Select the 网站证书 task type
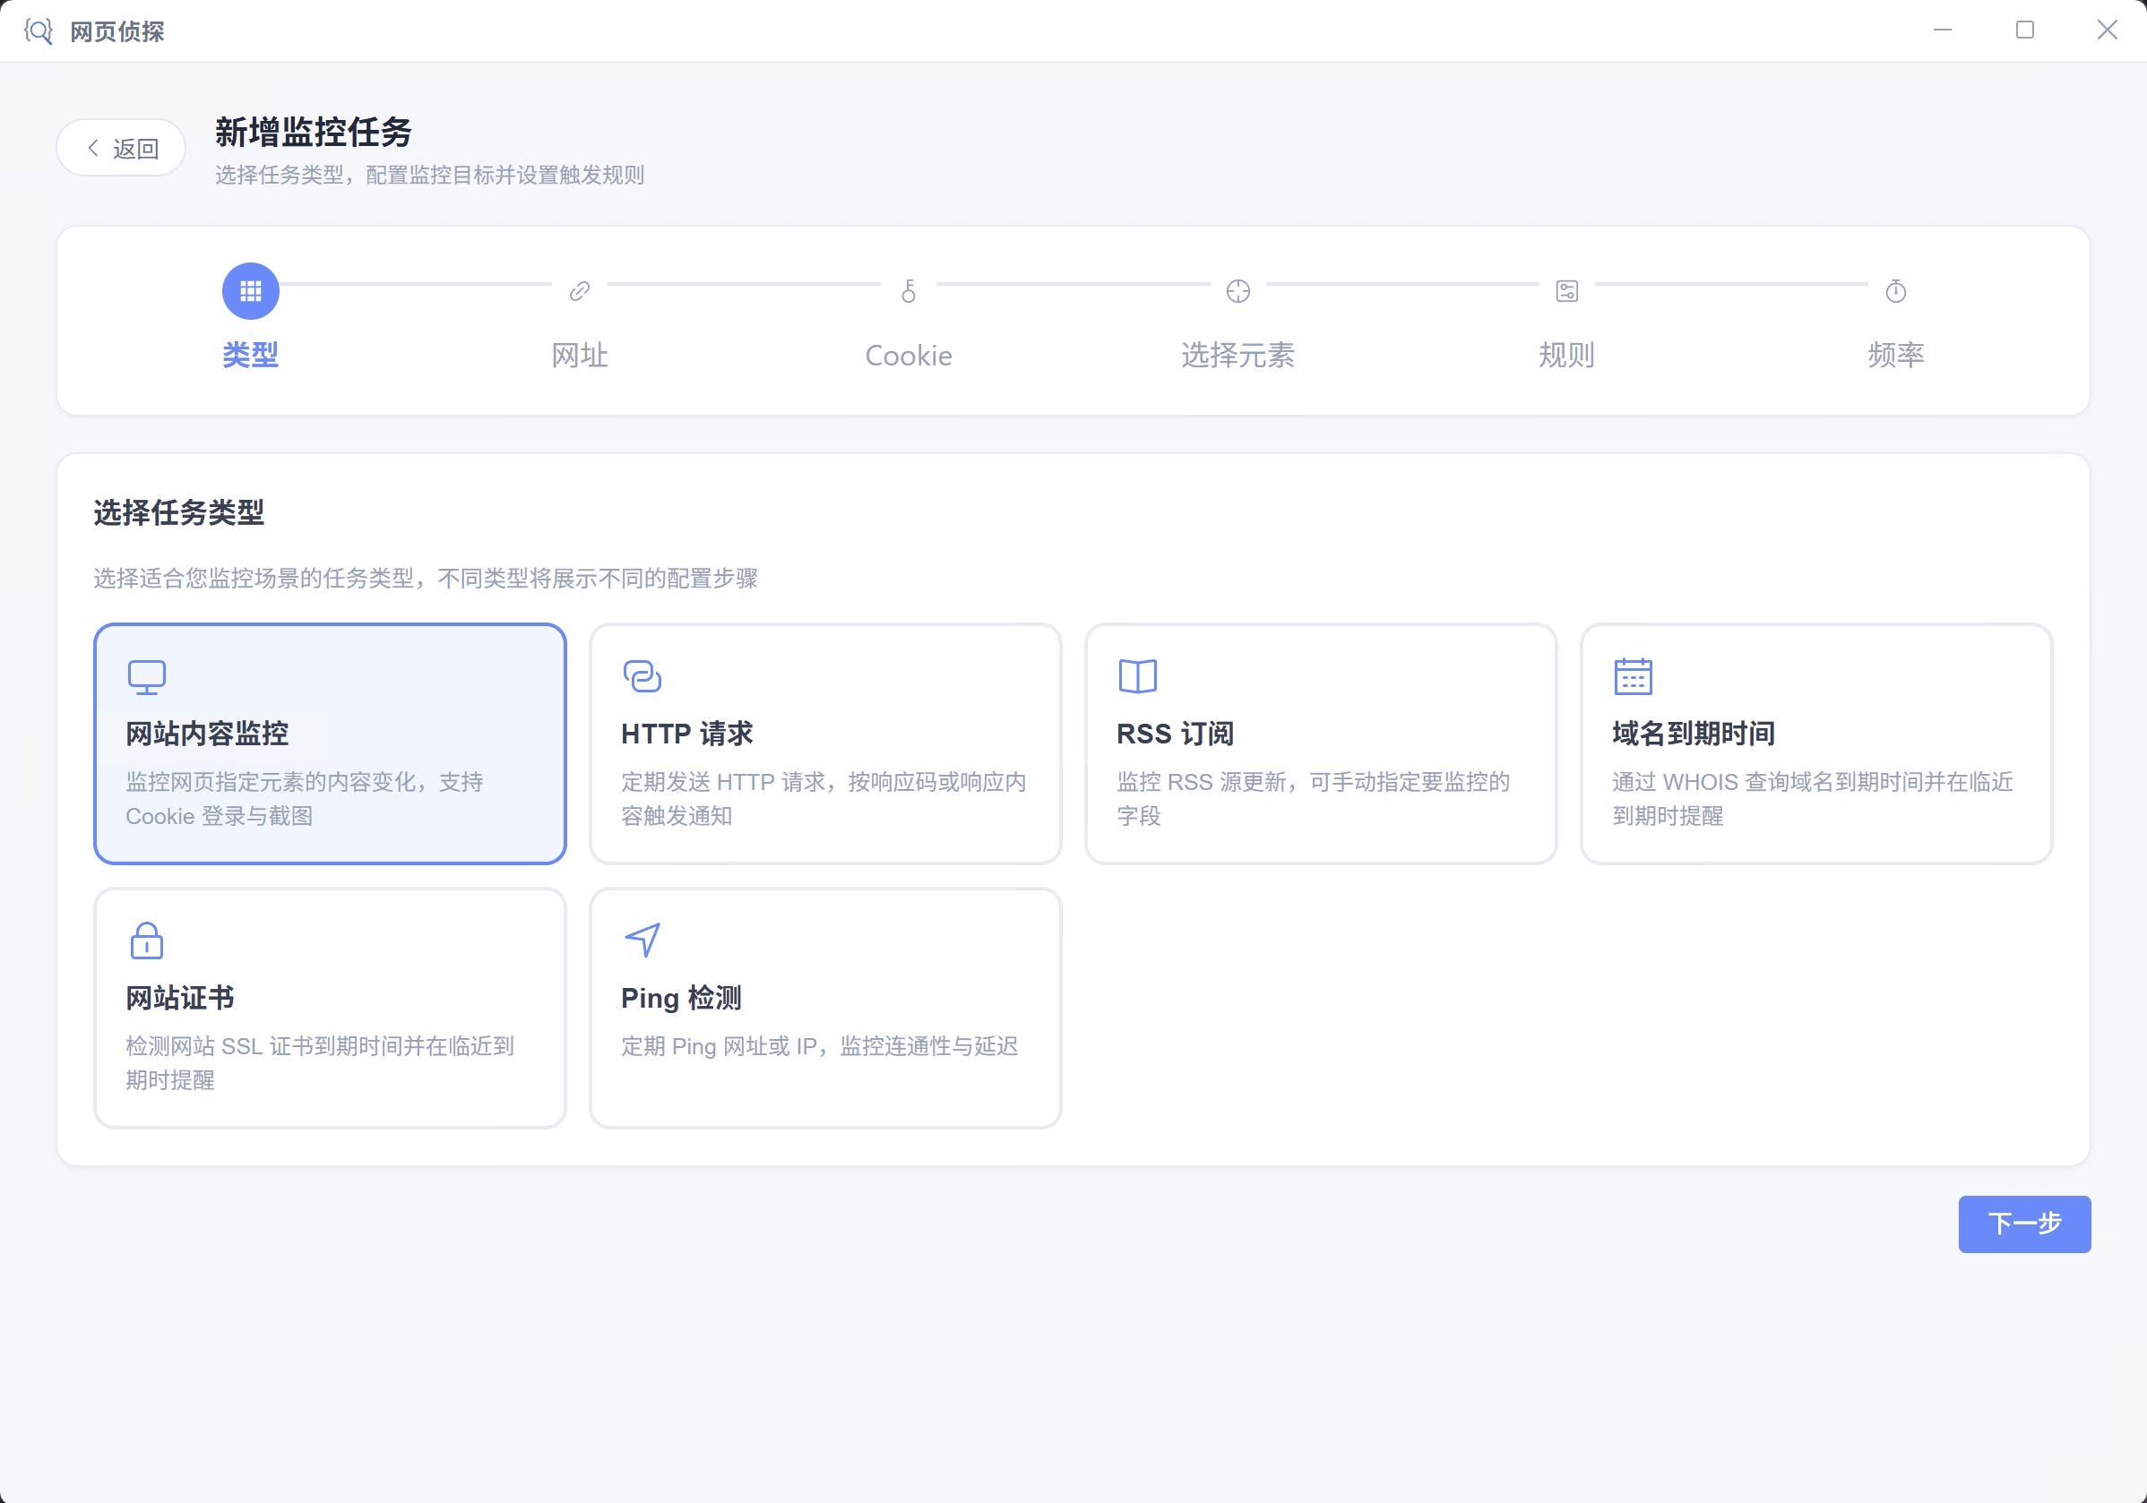This screenshot has width=2147, height=1503. (x=329, y=1008)
